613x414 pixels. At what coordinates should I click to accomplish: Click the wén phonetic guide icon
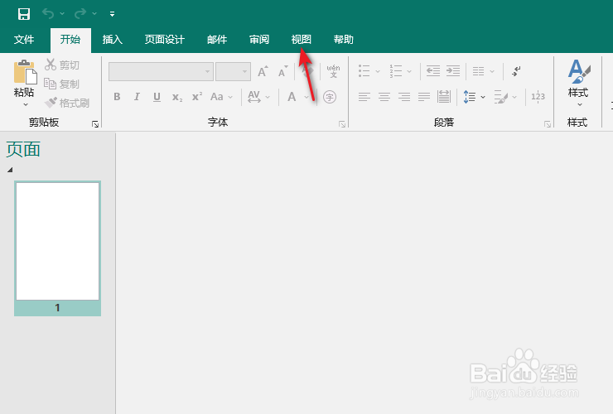pyautogui.click(x=334, y=71)
